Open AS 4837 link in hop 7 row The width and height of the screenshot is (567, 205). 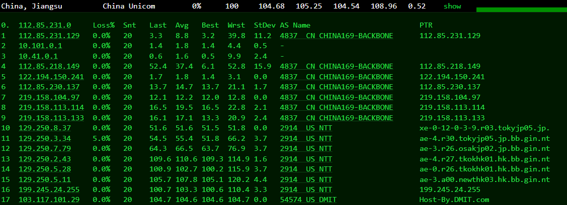(336, 97)
